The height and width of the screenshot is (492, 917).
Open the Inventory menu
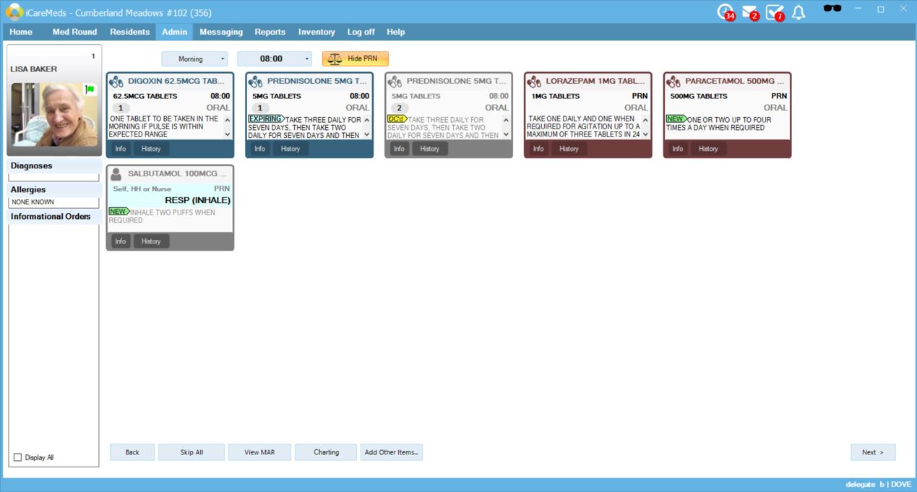click(x=317, y=32)
